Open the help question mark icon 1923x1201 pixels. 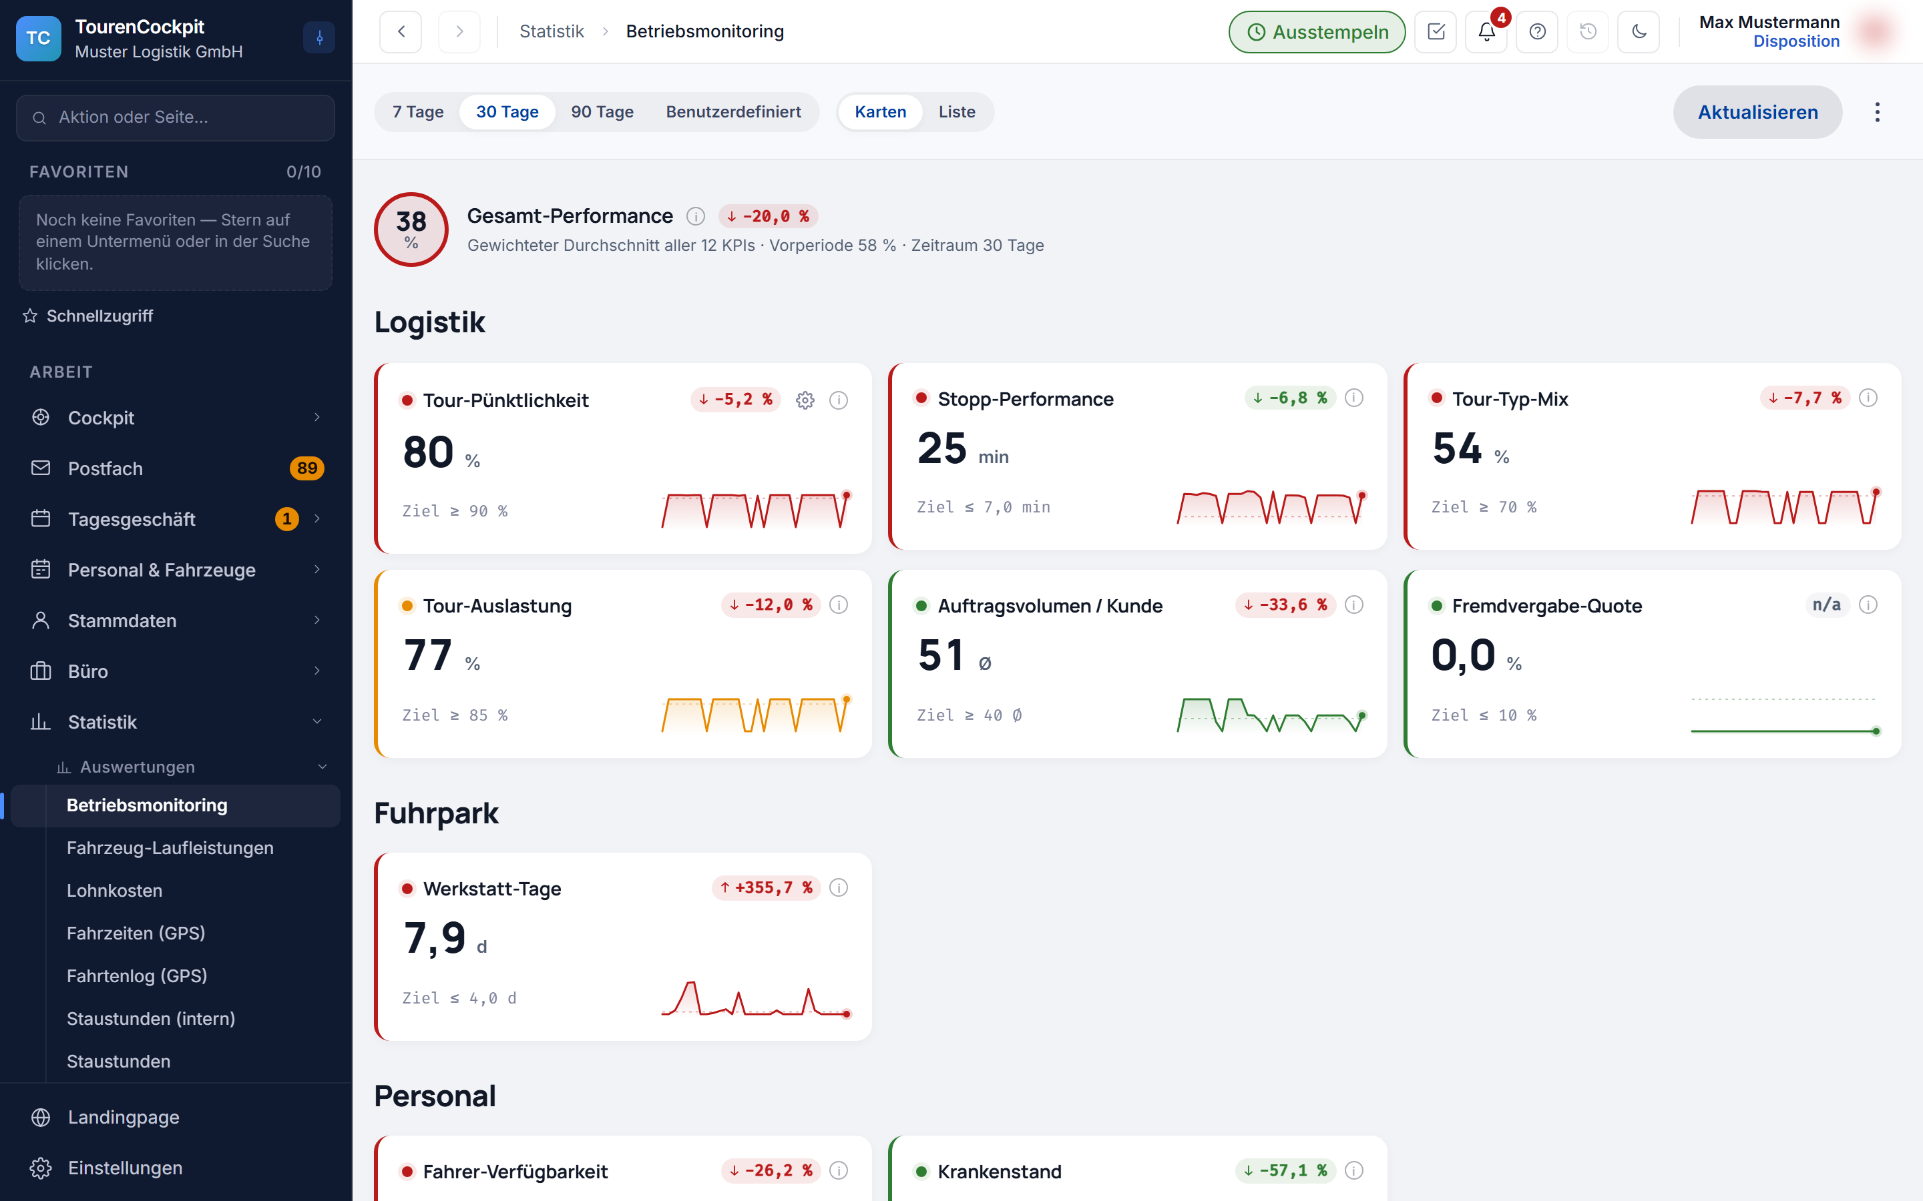pyautogui.click(x=1538, y=32)
